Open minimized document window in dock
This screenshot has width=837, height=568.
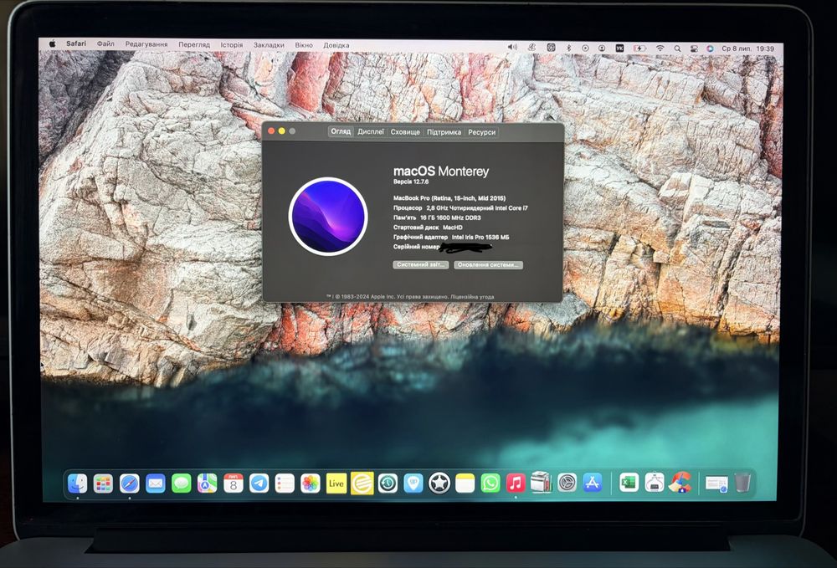716,484
